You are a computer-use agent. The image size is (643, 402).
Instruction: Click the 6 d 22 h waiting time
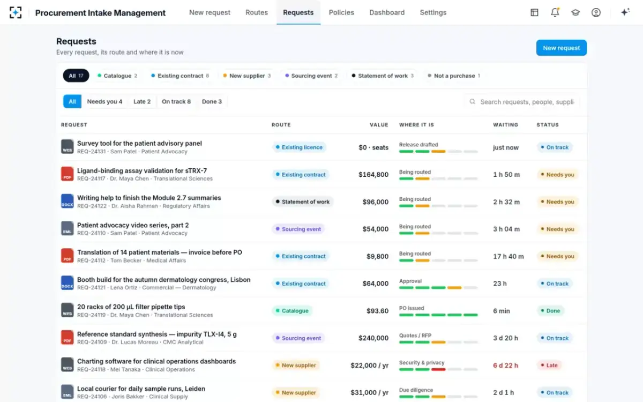click(506, 366)
